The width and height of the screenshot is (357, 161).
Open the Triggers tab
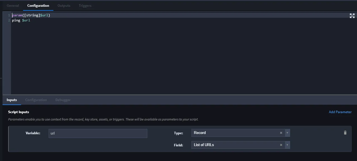[x=85, y=6]
